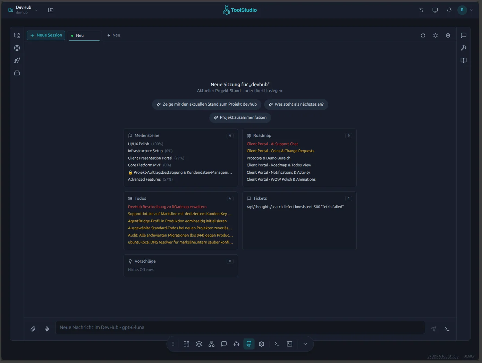482x363 pixels.
Task: Open the globe browser panel
Action: (x=17, y=48)
